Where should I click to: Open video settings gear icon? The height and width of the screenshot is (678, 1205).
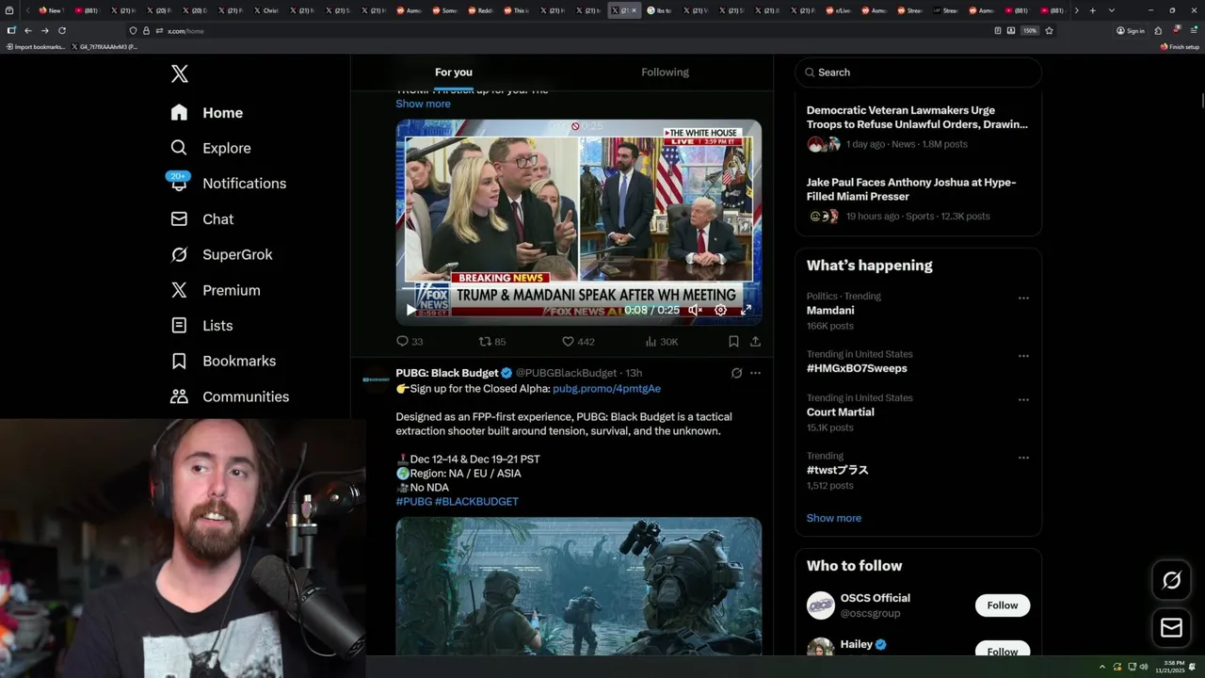click(x=720, y=310)
